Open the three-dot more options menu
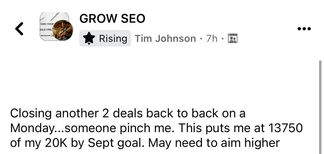This screenshot has width=324, height=154. click(304, 29)
